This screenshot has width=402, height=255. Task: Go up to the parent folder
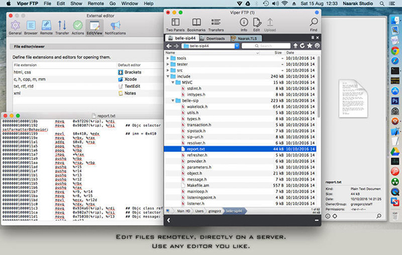click(x=295, y=46)
